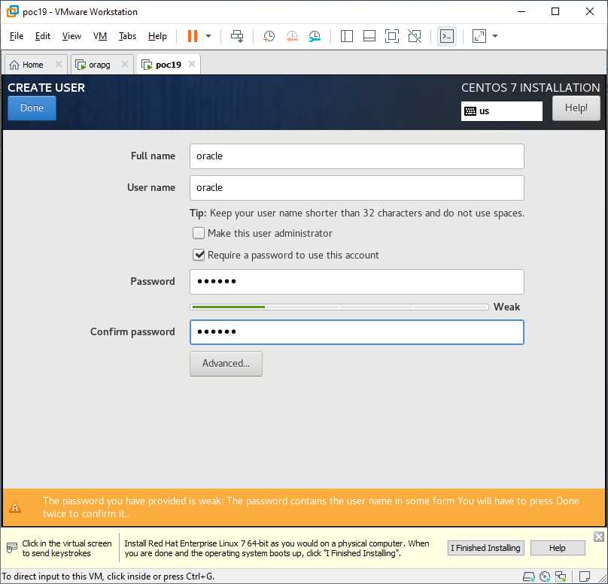Click the Ctrl+G status bar hint
This screenshot has height=584, width=608.
(x=108, y=576)
